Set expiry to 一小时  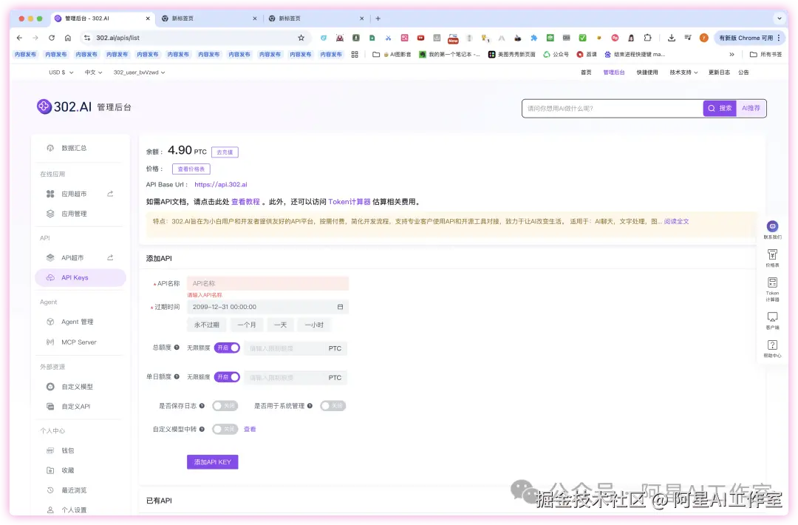tap(314, 325)
